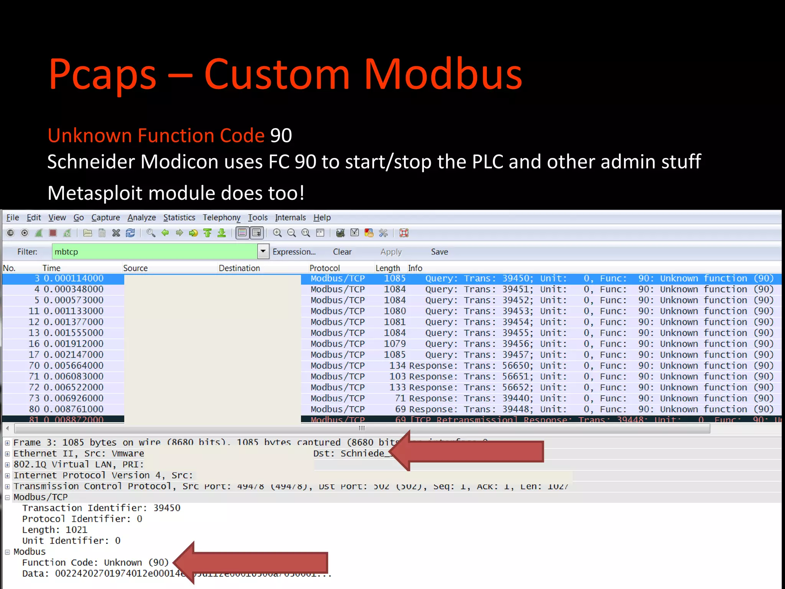
Task: Open the Help menu
Action: tap(322, 217)
